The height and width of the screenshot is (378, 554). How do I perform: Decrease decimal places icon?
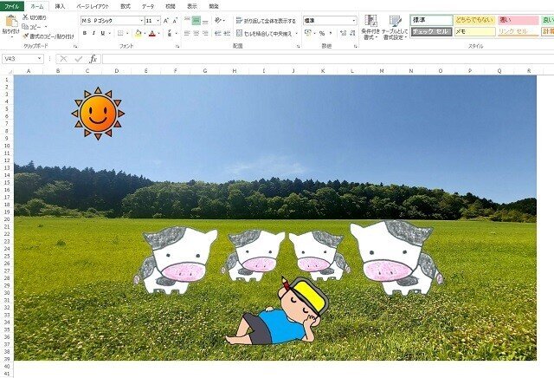[x=352, y=33]
